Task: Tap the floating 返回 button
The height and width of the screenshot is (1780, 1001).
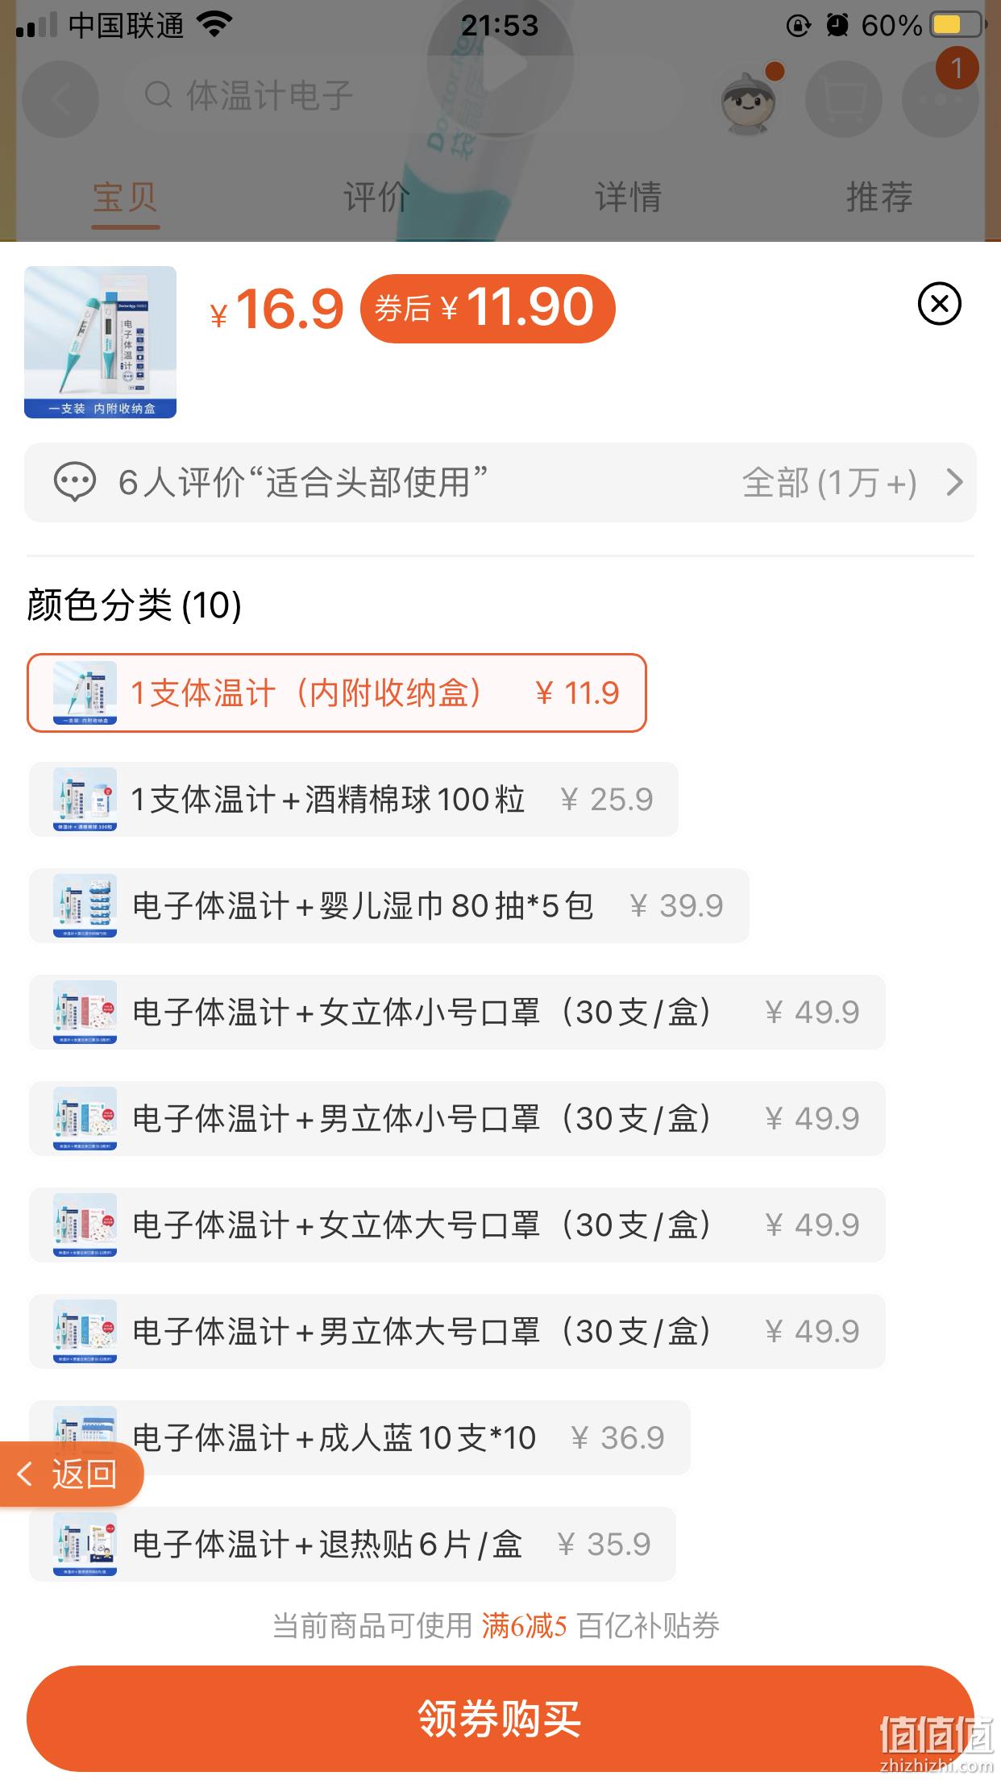Action: (x=71, y=1474)
